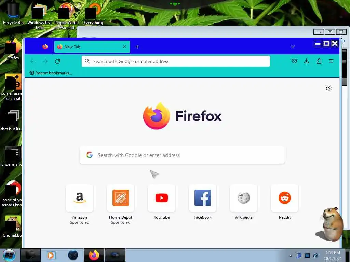
Task: Select the New Tab tab
Action: (x=92, y=47)
